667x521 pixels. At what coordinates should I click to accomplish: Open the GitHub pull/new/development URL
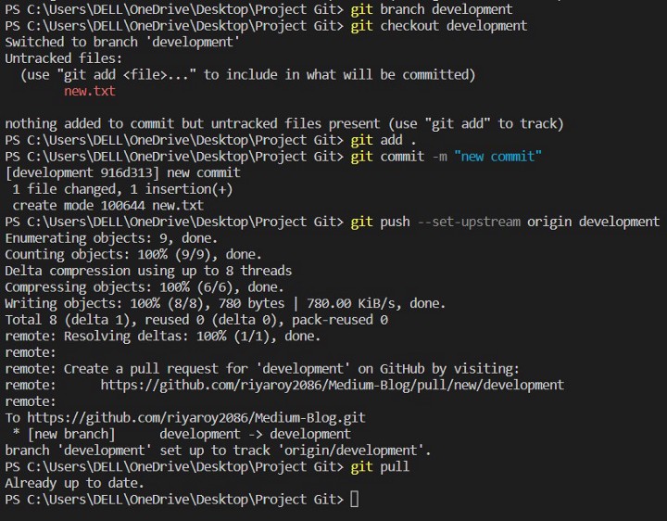point(332,386)
